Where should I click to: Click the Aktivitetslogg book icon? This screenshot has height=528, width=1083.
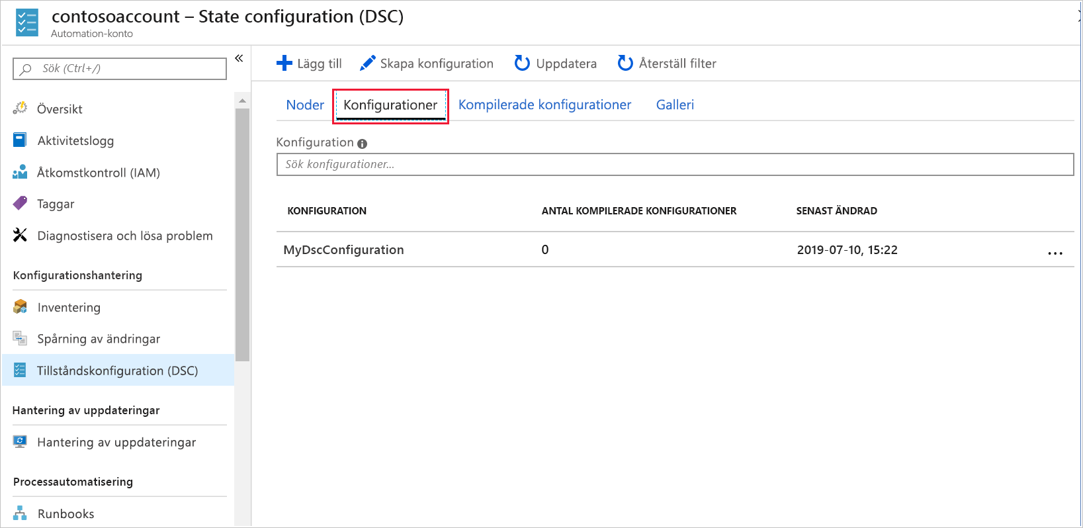tap(21, 140)
